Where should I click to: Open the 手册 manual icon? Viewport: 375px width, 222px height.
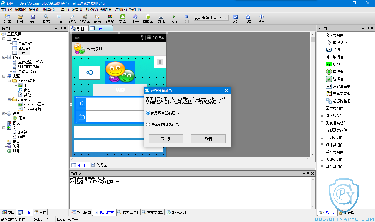pos(135,19)
